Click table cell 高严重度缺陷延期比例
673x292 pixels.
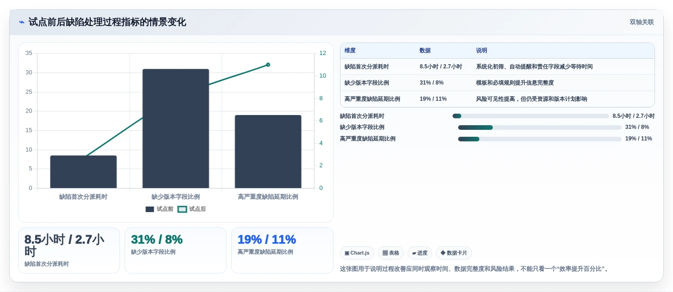click(372, 99)
